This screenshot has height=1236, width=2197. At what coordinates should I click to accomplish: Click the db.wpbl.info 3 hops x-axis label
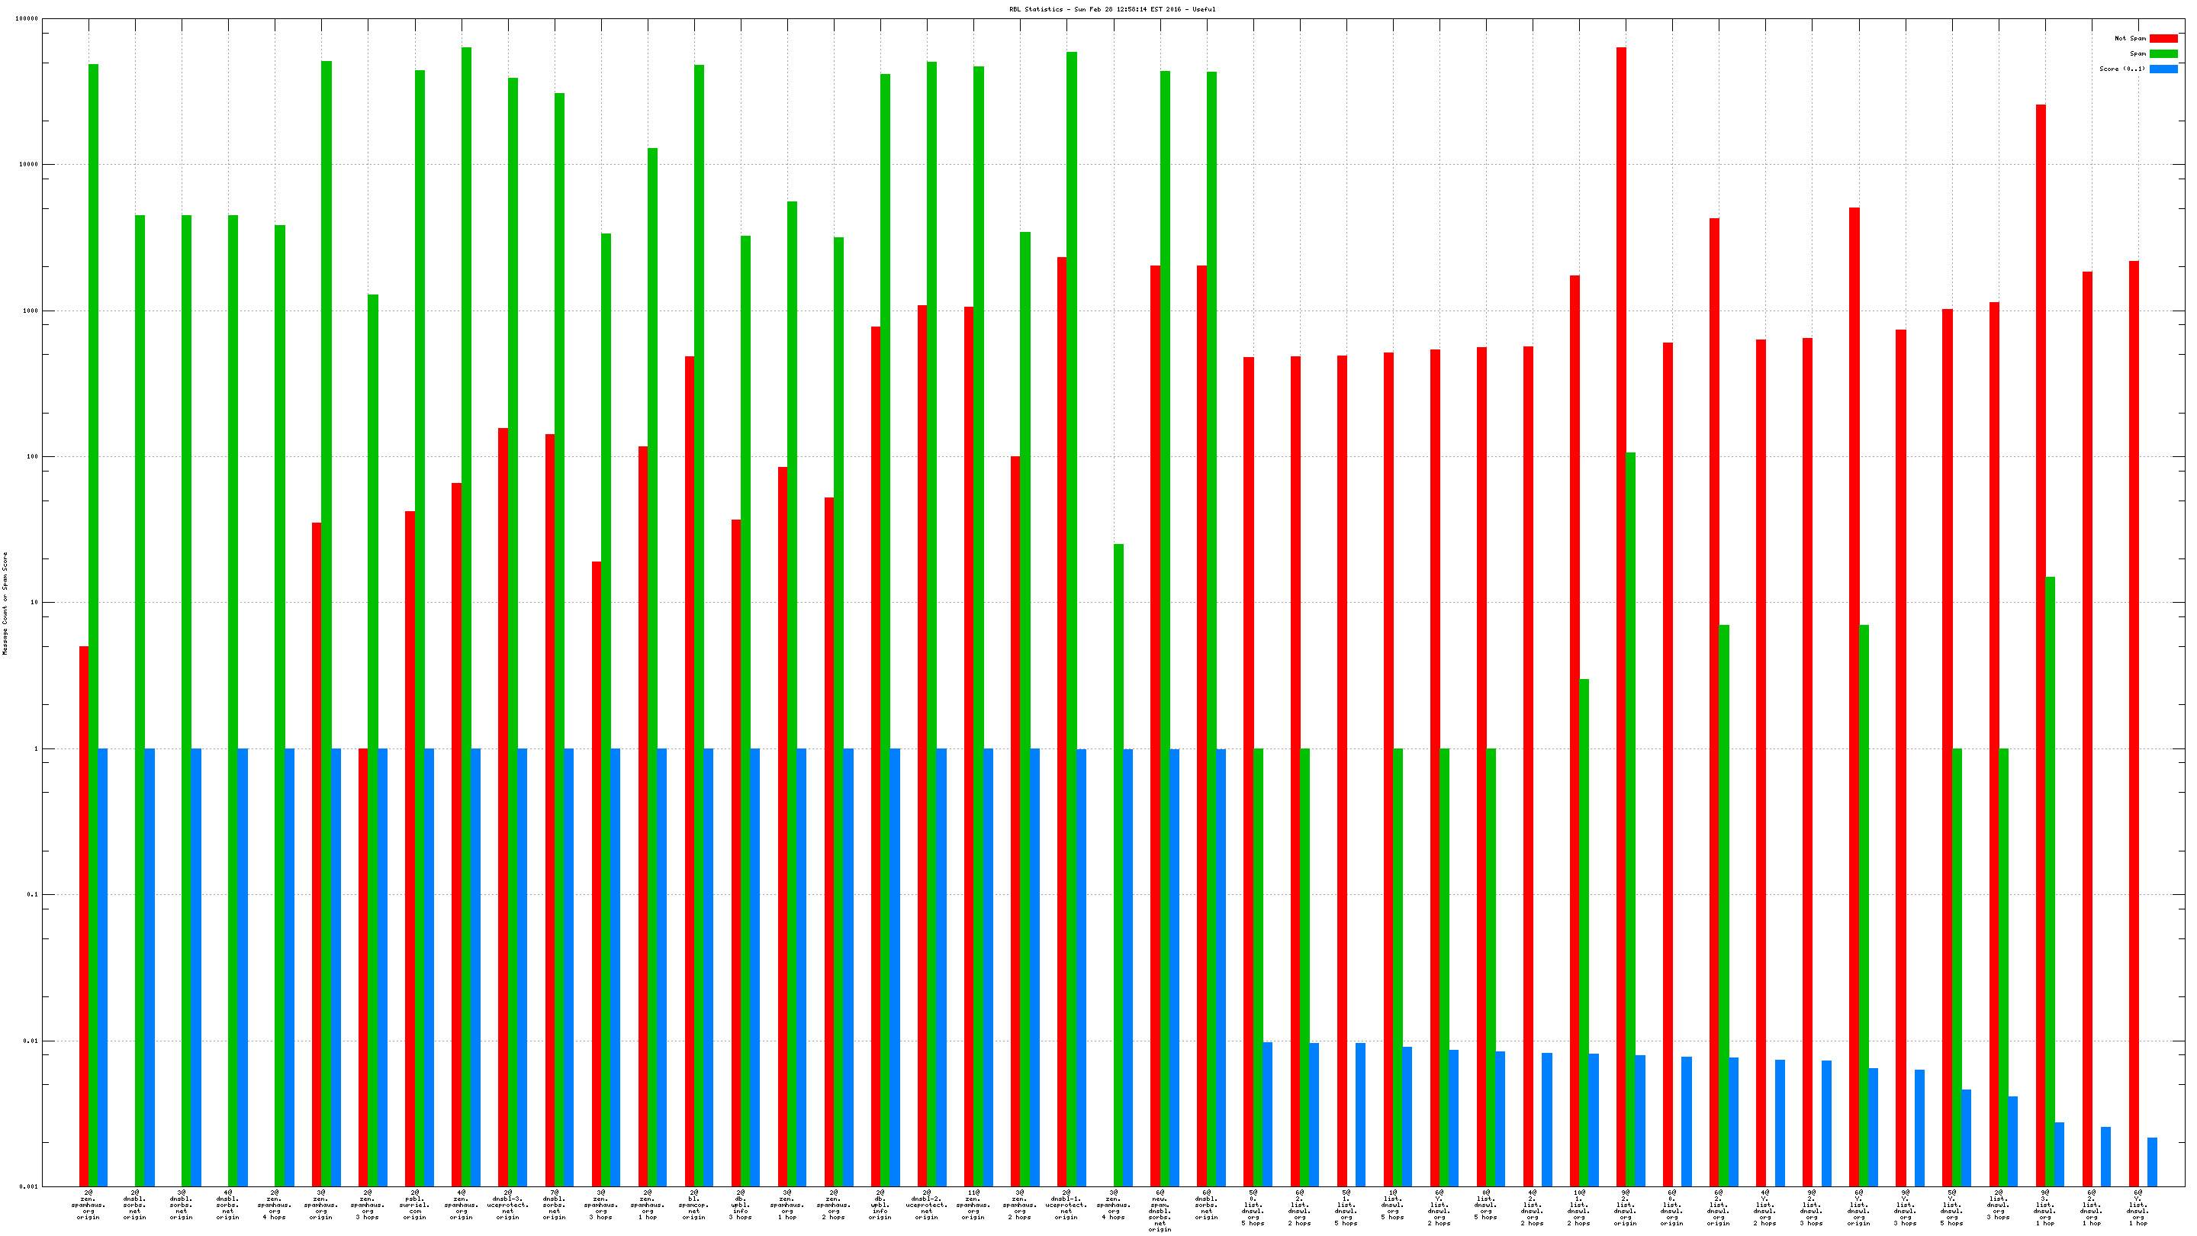pyautogui.click(x=740, y=1205)
